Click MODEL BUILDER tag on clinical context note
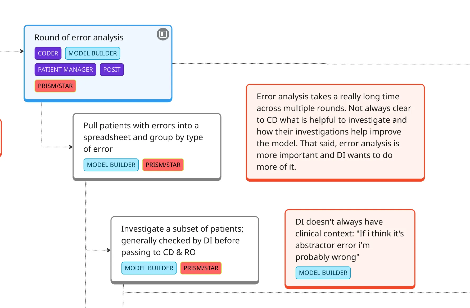 pyautogui.click(x=323, y=273)
